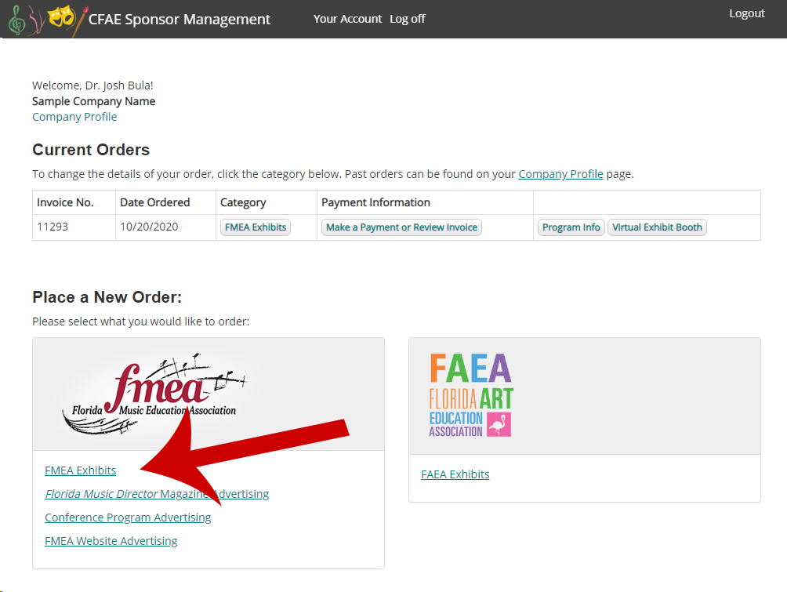Click invoice number 11293 cell

(x=74, y=227)
